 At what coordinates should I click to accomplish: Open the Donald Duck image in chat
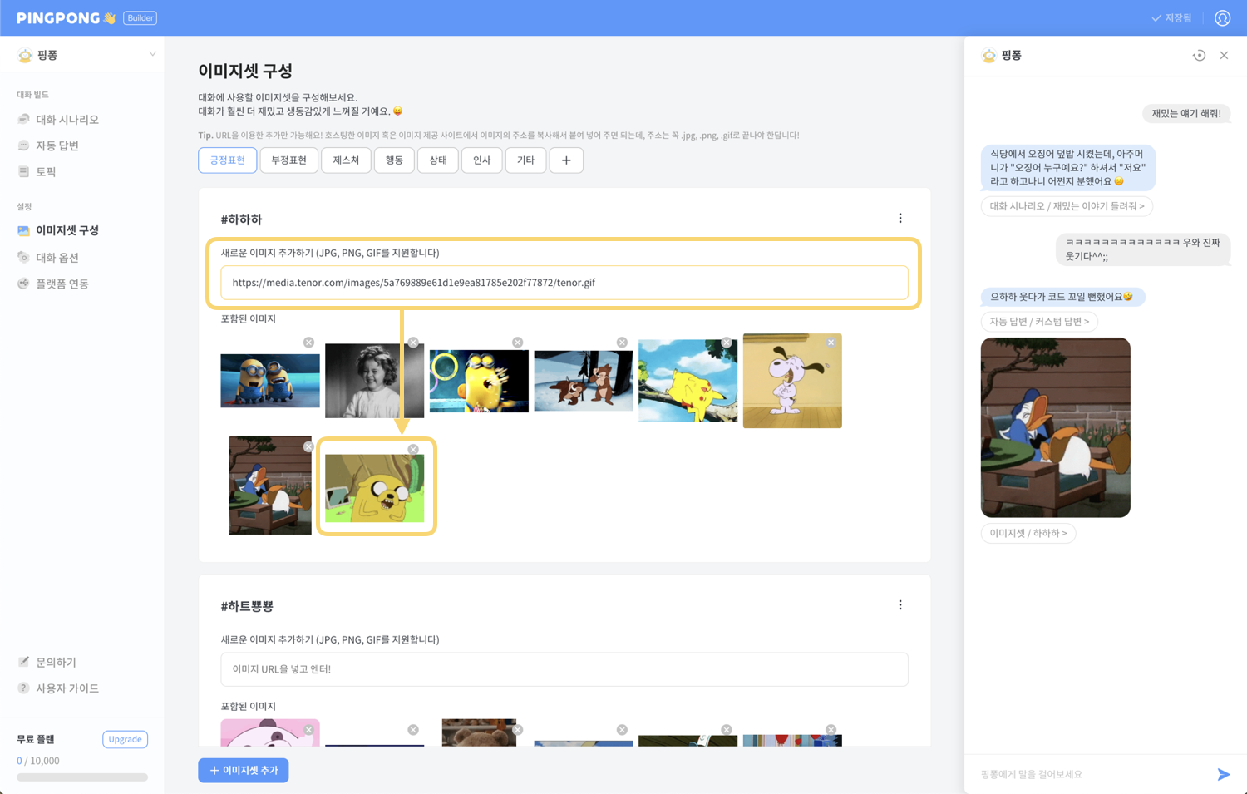tap(1056, 427)
